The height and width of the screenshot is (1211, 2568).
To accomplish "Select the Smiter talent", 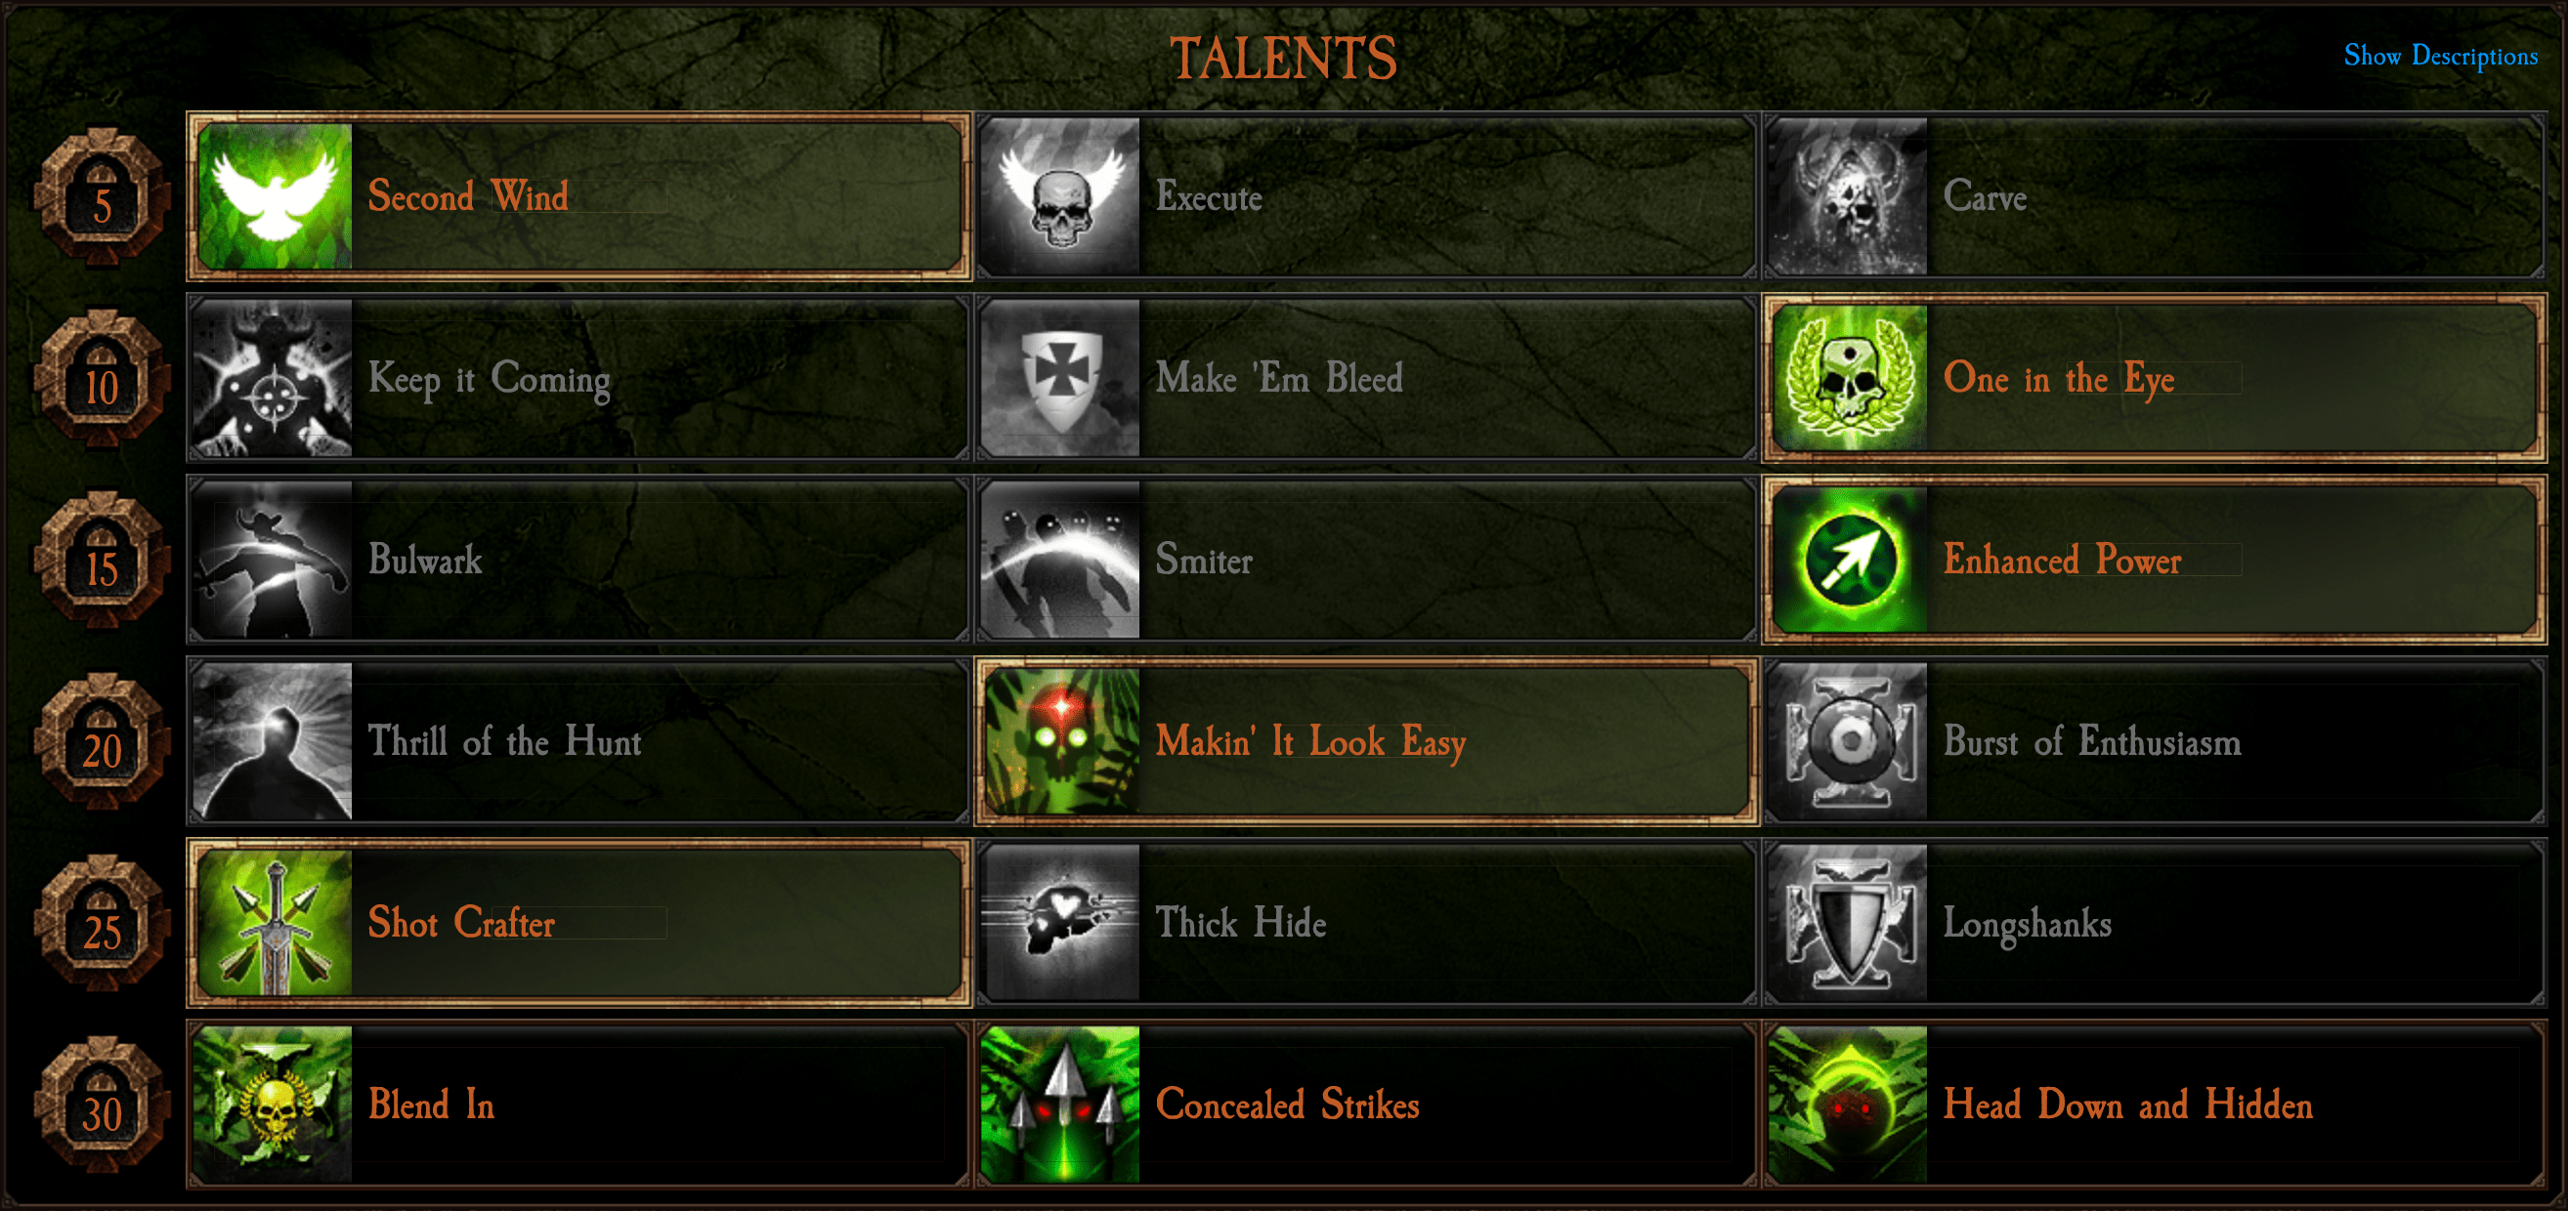I will [1366, 560].
